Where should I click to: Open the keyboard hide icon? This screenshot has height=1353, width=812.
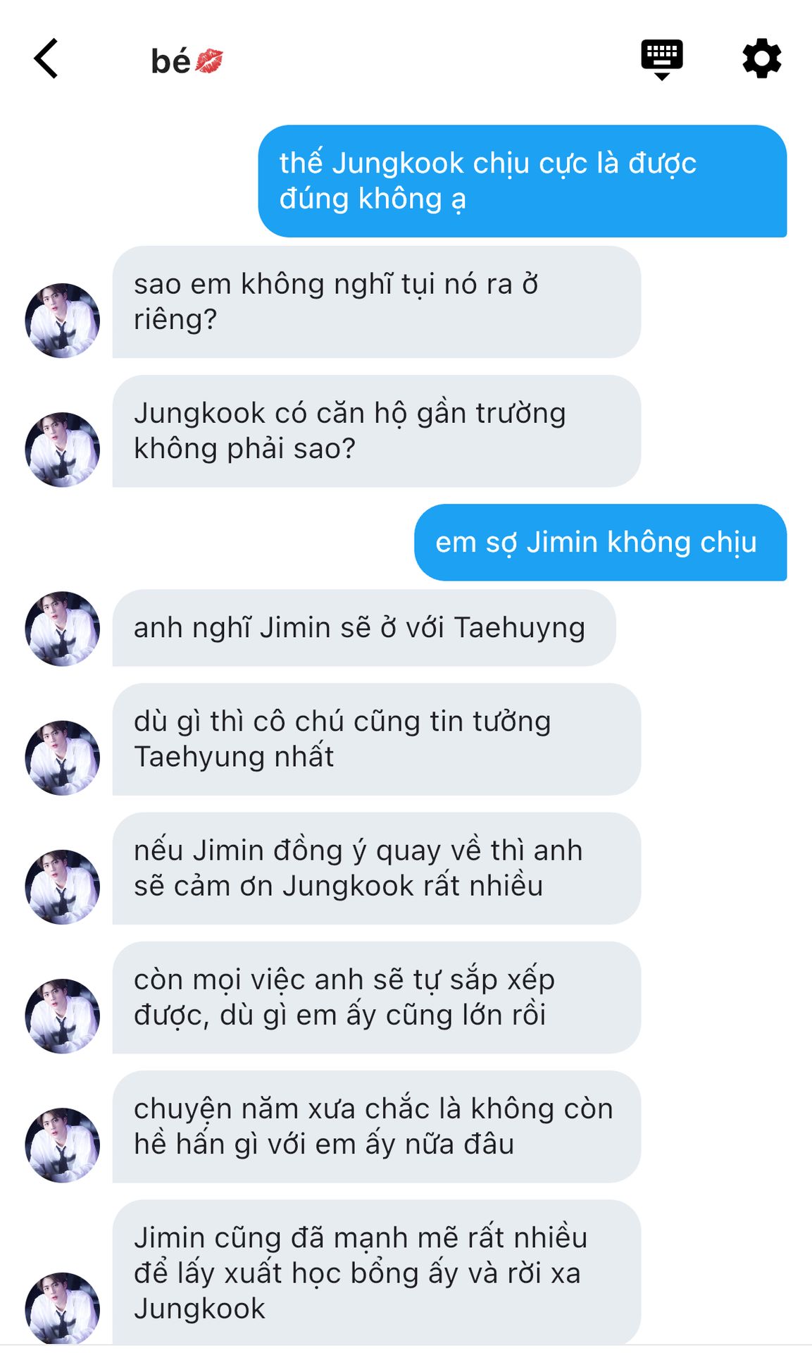coord(661,60)
